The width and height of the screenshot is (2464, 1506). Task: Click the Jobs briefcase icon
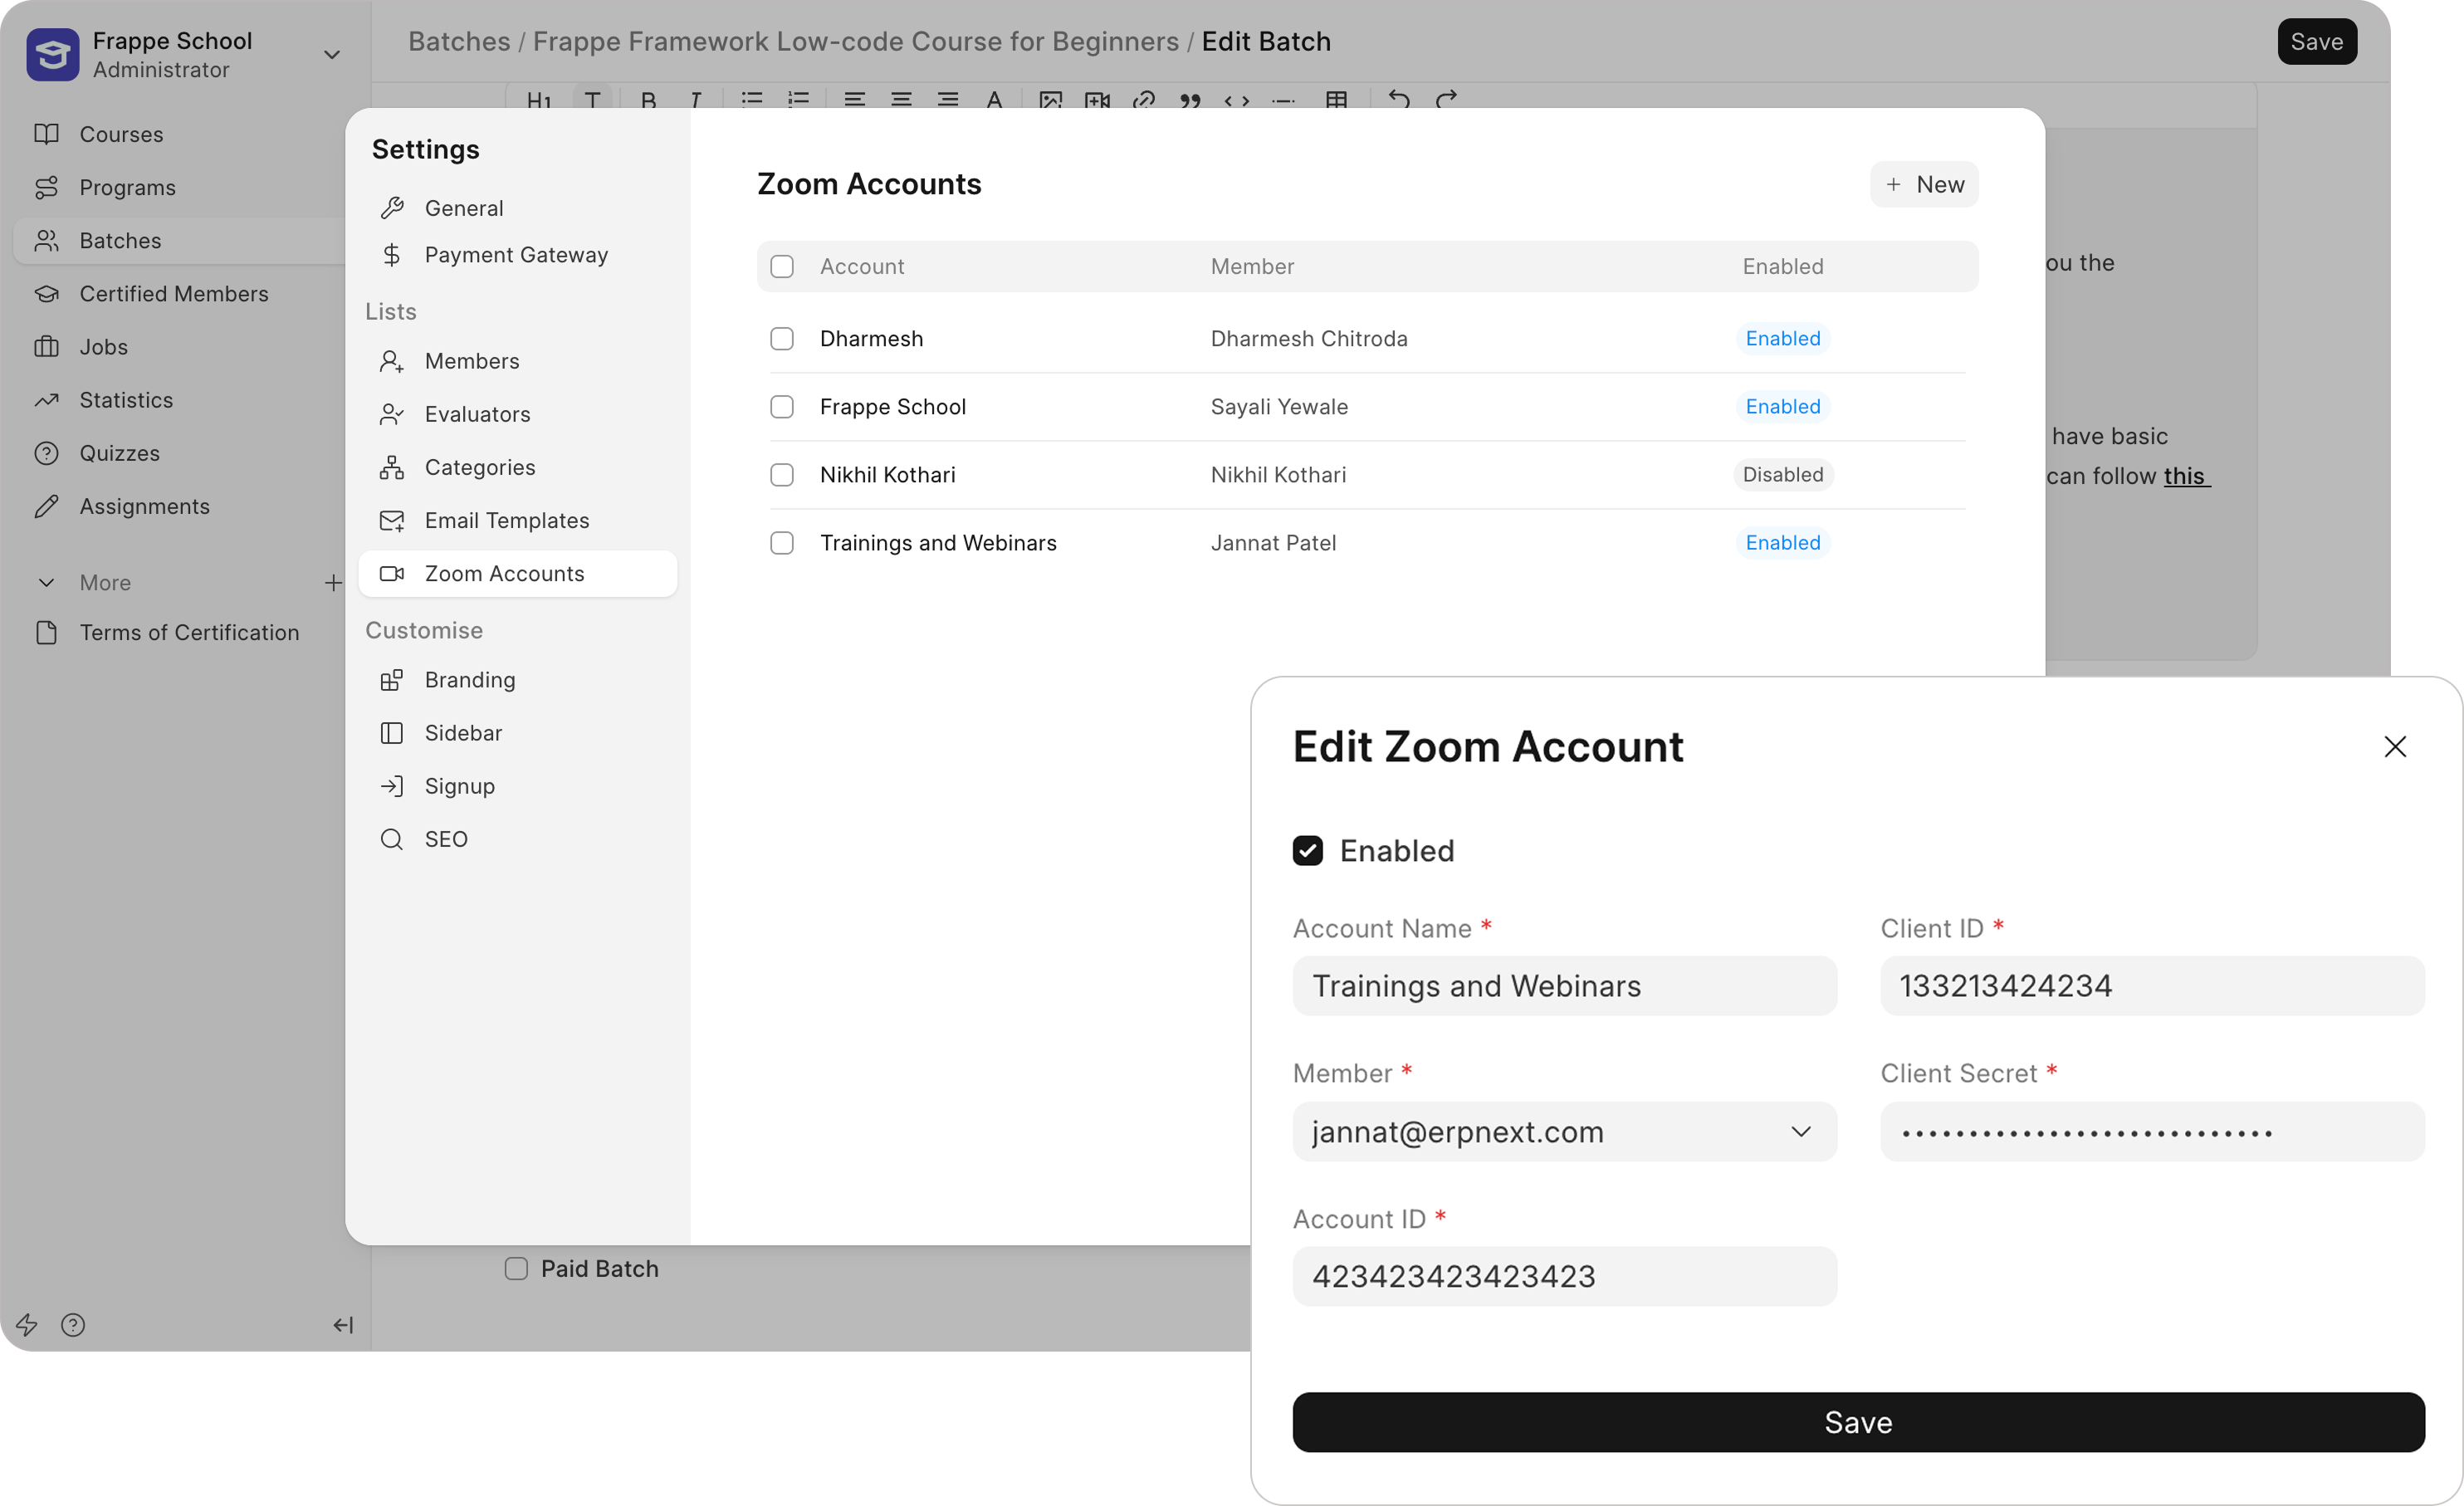tap(46, 346)
